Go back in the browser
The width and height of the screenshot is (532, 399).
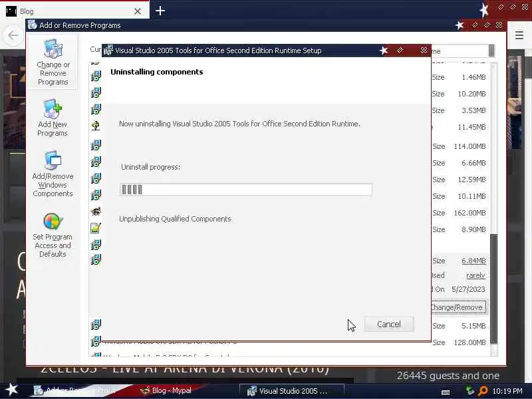[13, 35]
